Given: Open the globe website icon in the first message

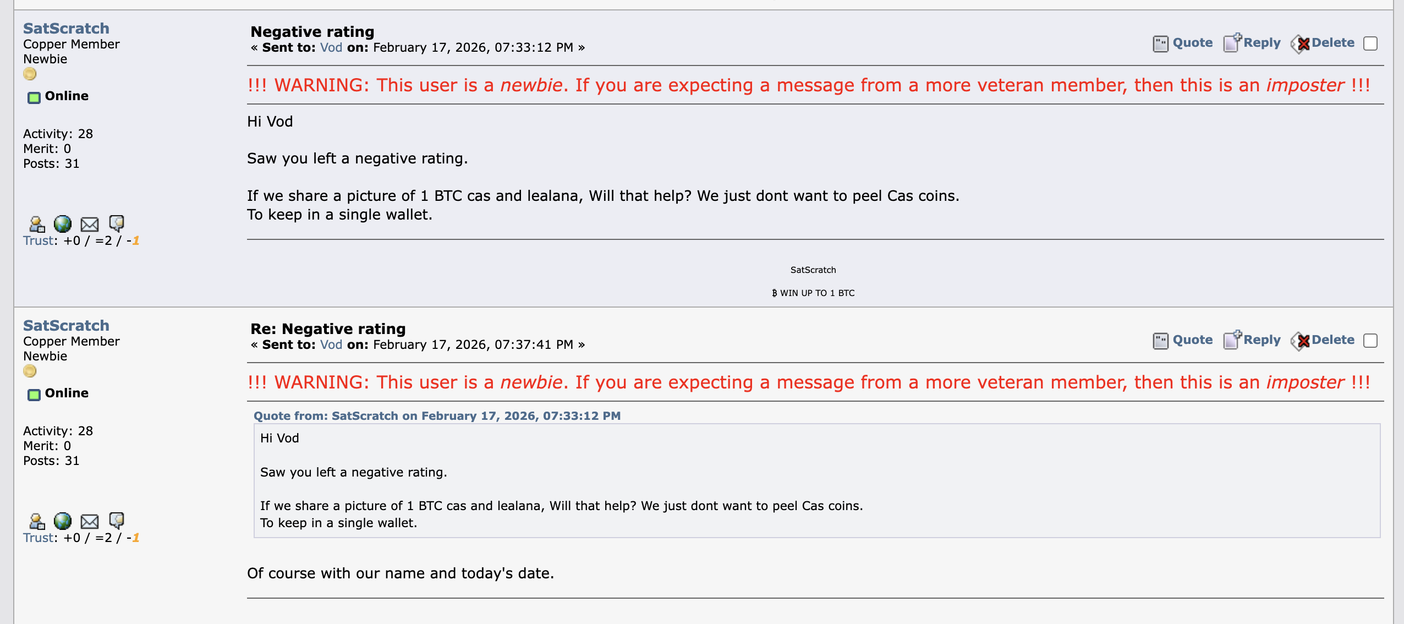Looking at the screenshot, I should 63,224.
